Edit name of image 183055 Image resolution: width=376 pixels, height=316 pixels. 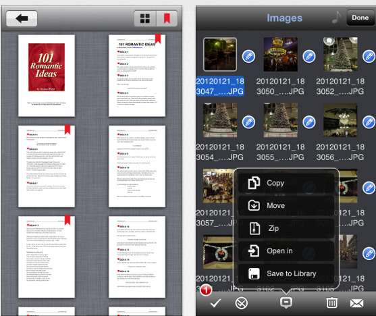[309, 122]
